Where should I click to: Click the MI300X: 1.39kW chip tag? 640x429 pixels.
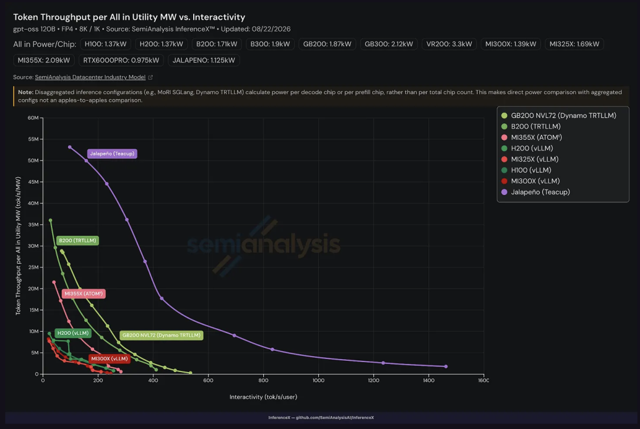[511, 44]
